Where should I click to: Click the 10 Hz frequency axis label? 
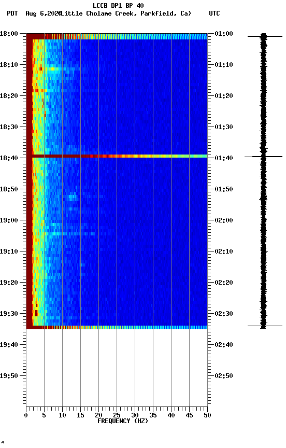[x=62, y=415]
